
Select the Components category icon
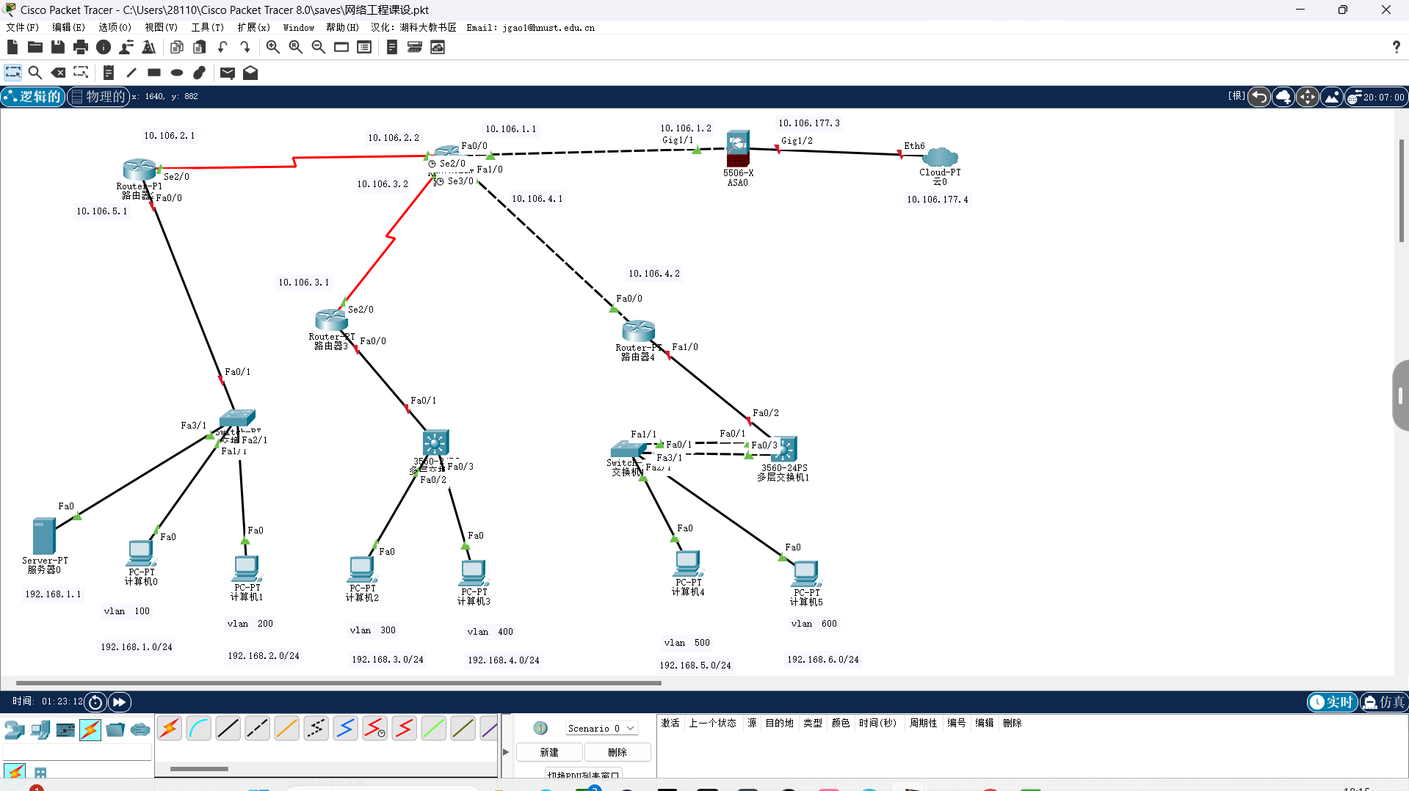click(65, 730)
